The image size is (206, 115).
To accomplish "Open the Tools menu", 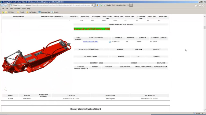I will point(24,9).
